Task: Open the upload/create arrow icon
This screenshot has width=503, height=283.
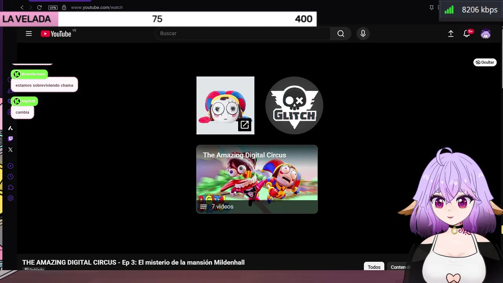Action: (x=451, y=34)
